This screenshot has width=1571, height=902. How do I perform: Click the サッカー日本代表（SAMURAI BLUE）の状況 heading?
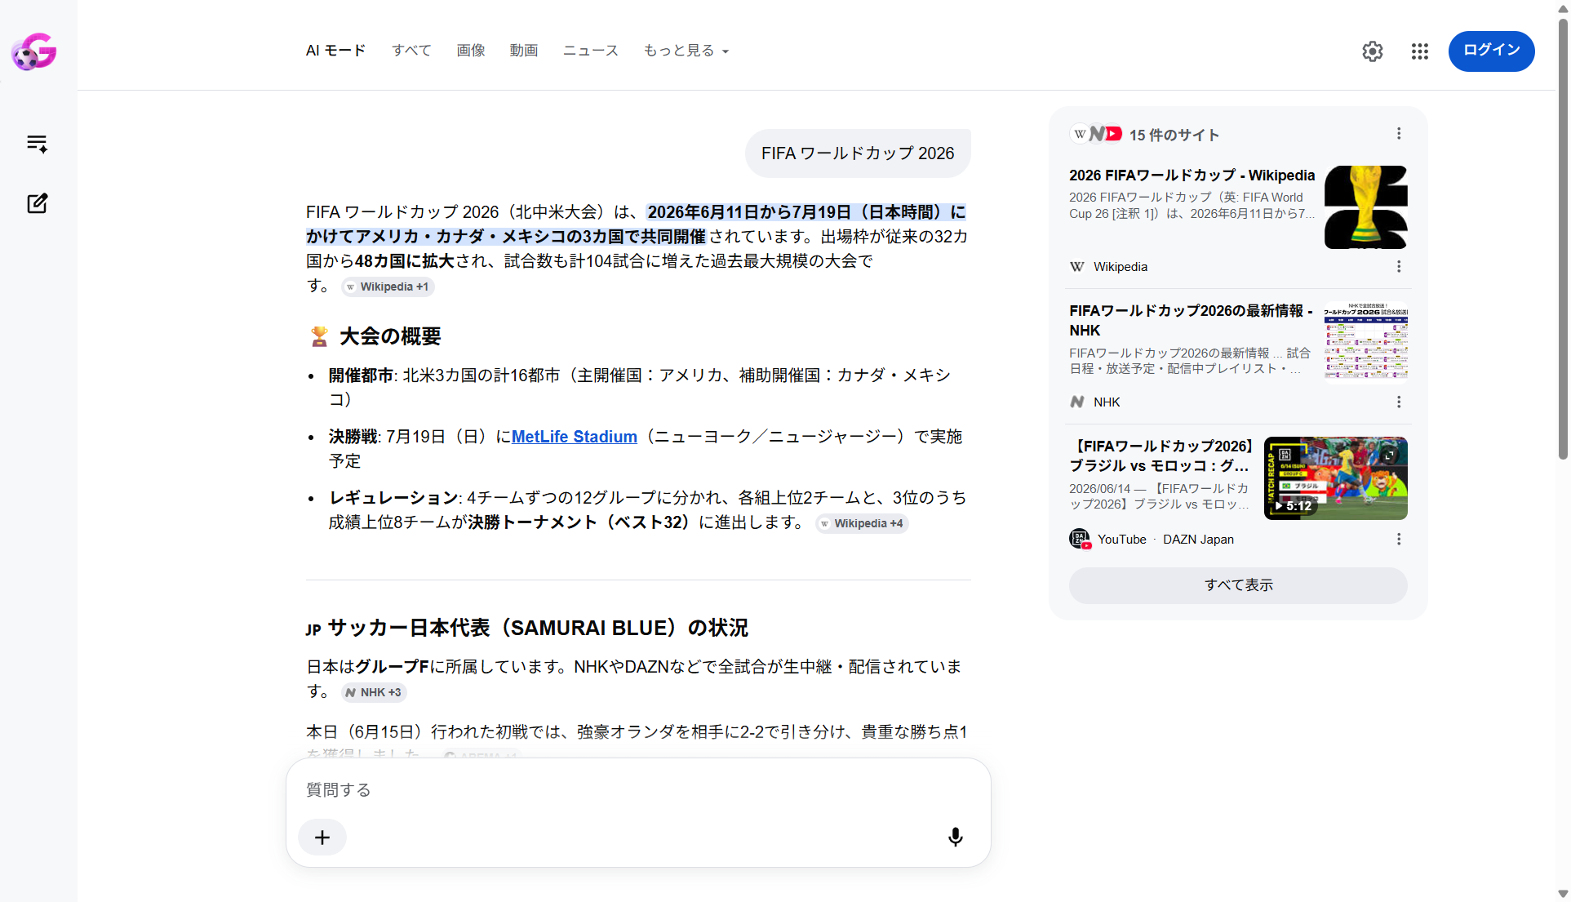pyautogui.click(x=538, y=628)
